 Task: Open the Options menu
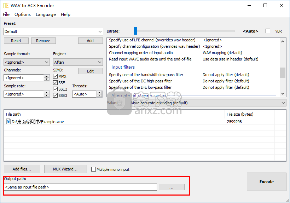(x=23, y=14)
